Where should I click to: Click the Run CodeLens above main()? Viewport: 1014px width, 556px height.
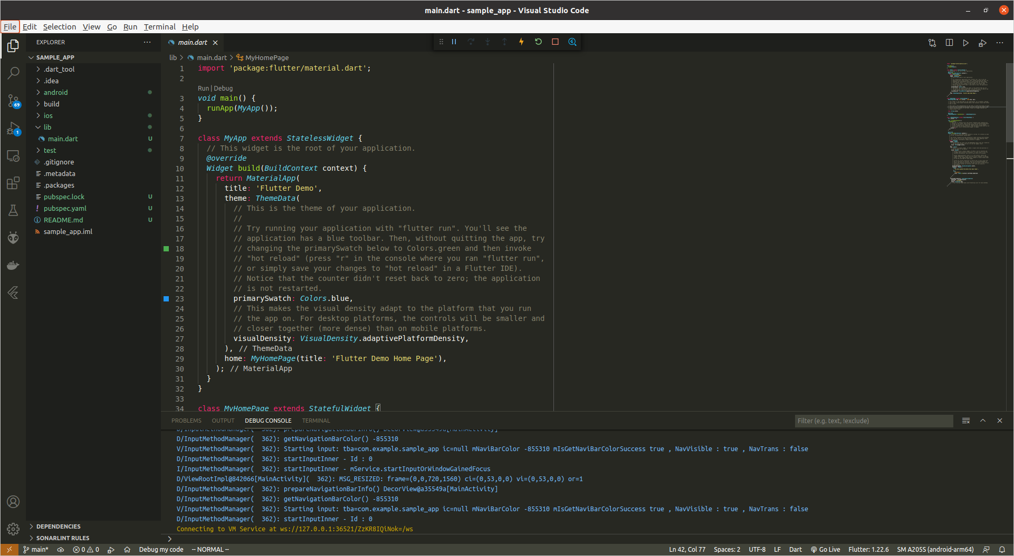tap(203, 89)
